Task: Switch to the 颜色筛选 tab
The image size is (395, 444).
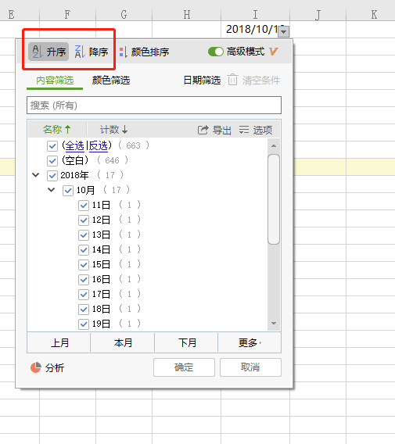Action: click(111, 81)
